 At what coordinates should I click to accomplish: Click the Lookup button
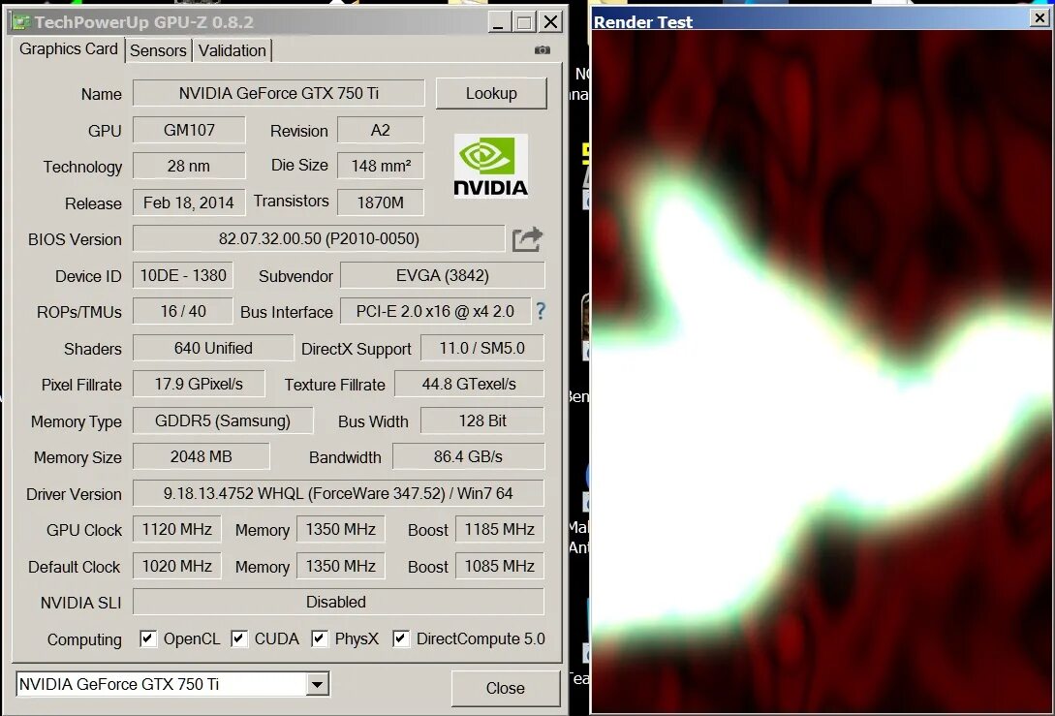(x=491, y=94)
